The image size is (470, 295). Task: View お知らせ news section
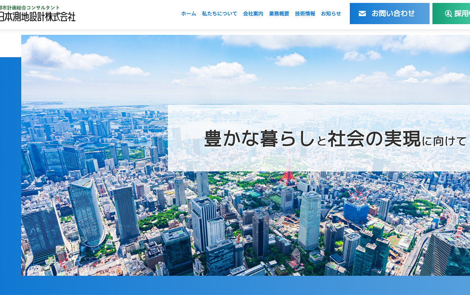coord(331,14)
